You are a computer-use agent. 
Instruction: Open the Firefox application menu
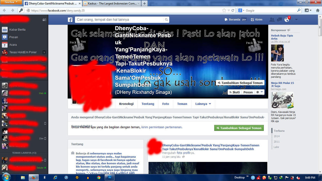11,2
